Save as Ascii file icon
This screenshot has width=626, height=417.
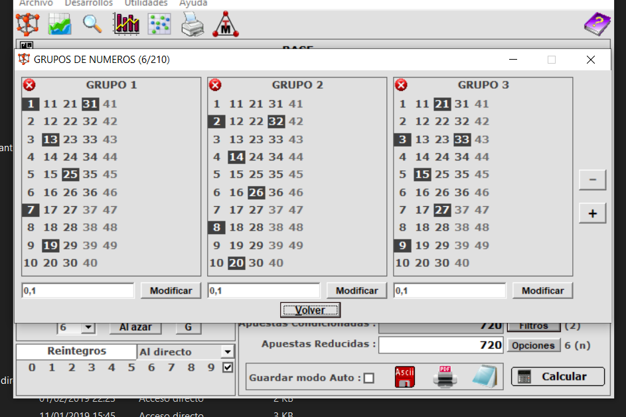click(405, 377)
